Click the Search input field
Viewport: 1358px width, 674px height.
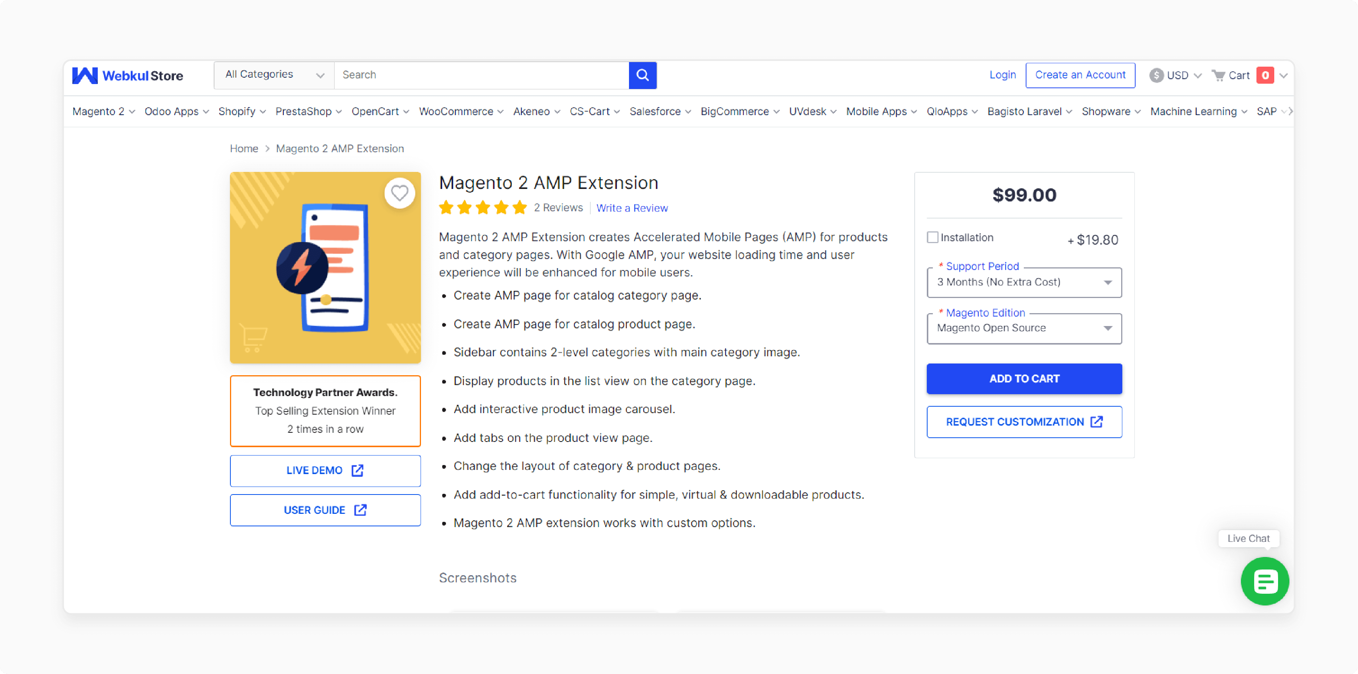481,75
